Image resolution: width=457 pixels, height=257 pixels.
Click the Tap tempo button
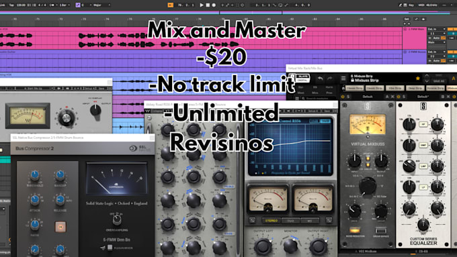pos(11,5)
